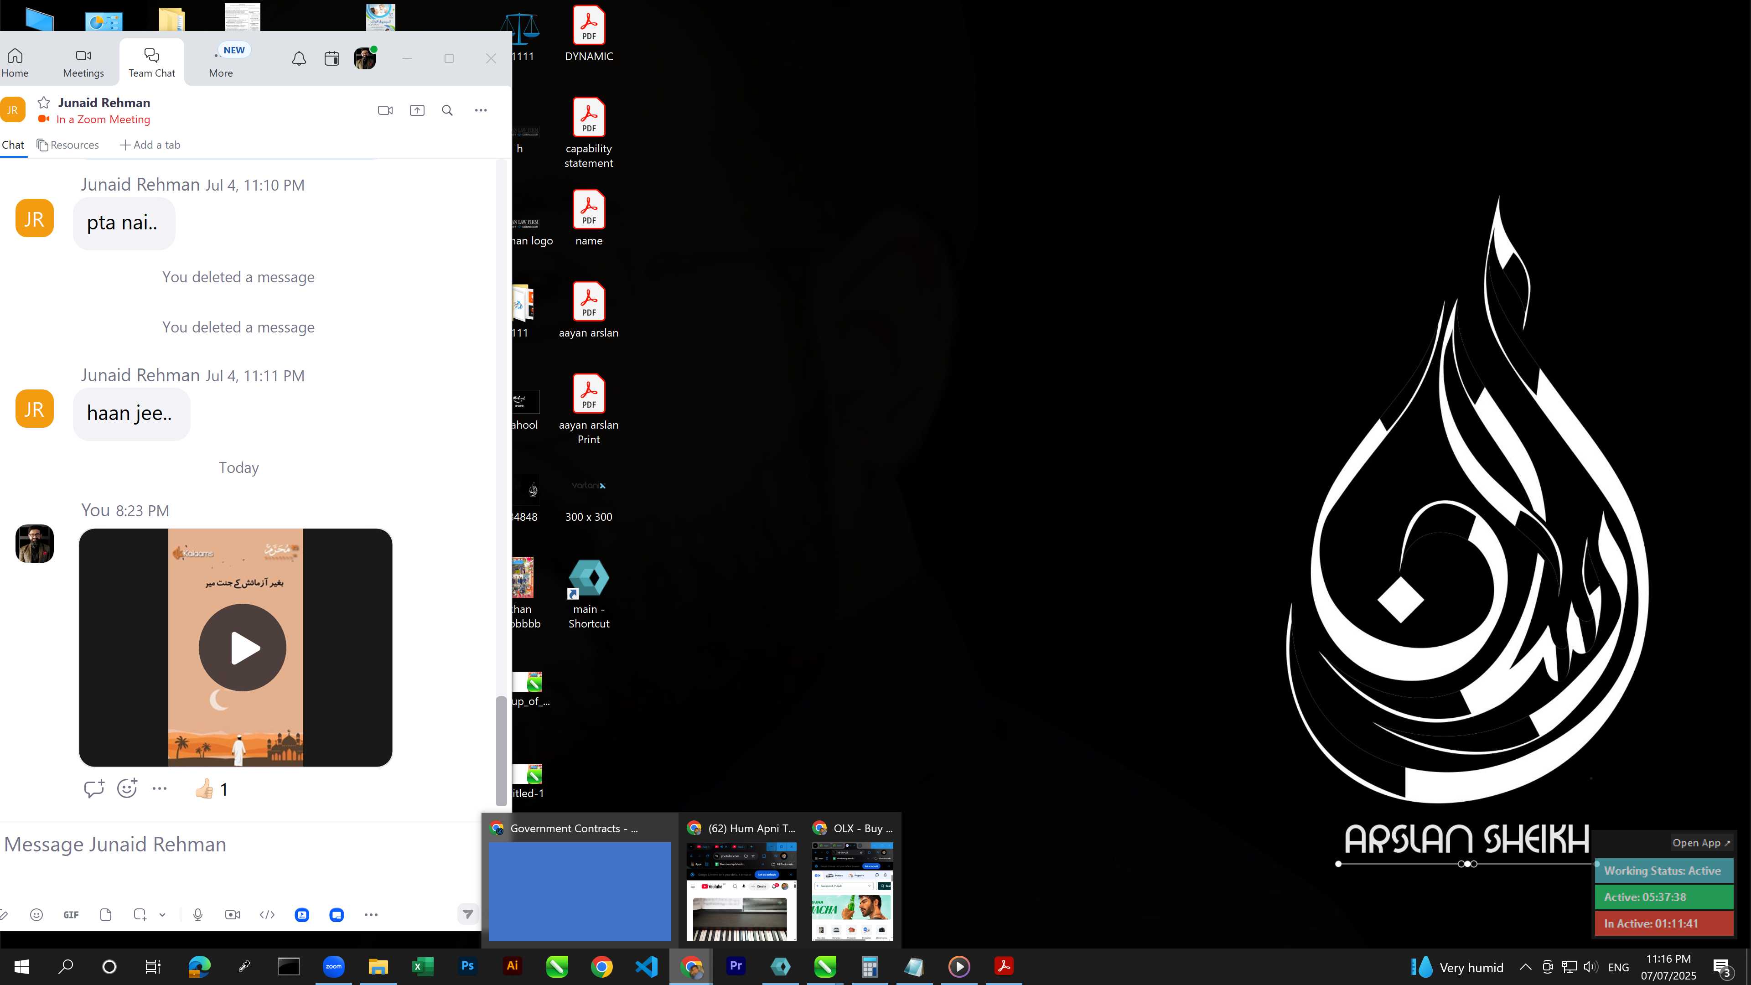Select the 'main - Shortcut' desktop icon
Screen dimensions: 1751x985
click(589, 594)
